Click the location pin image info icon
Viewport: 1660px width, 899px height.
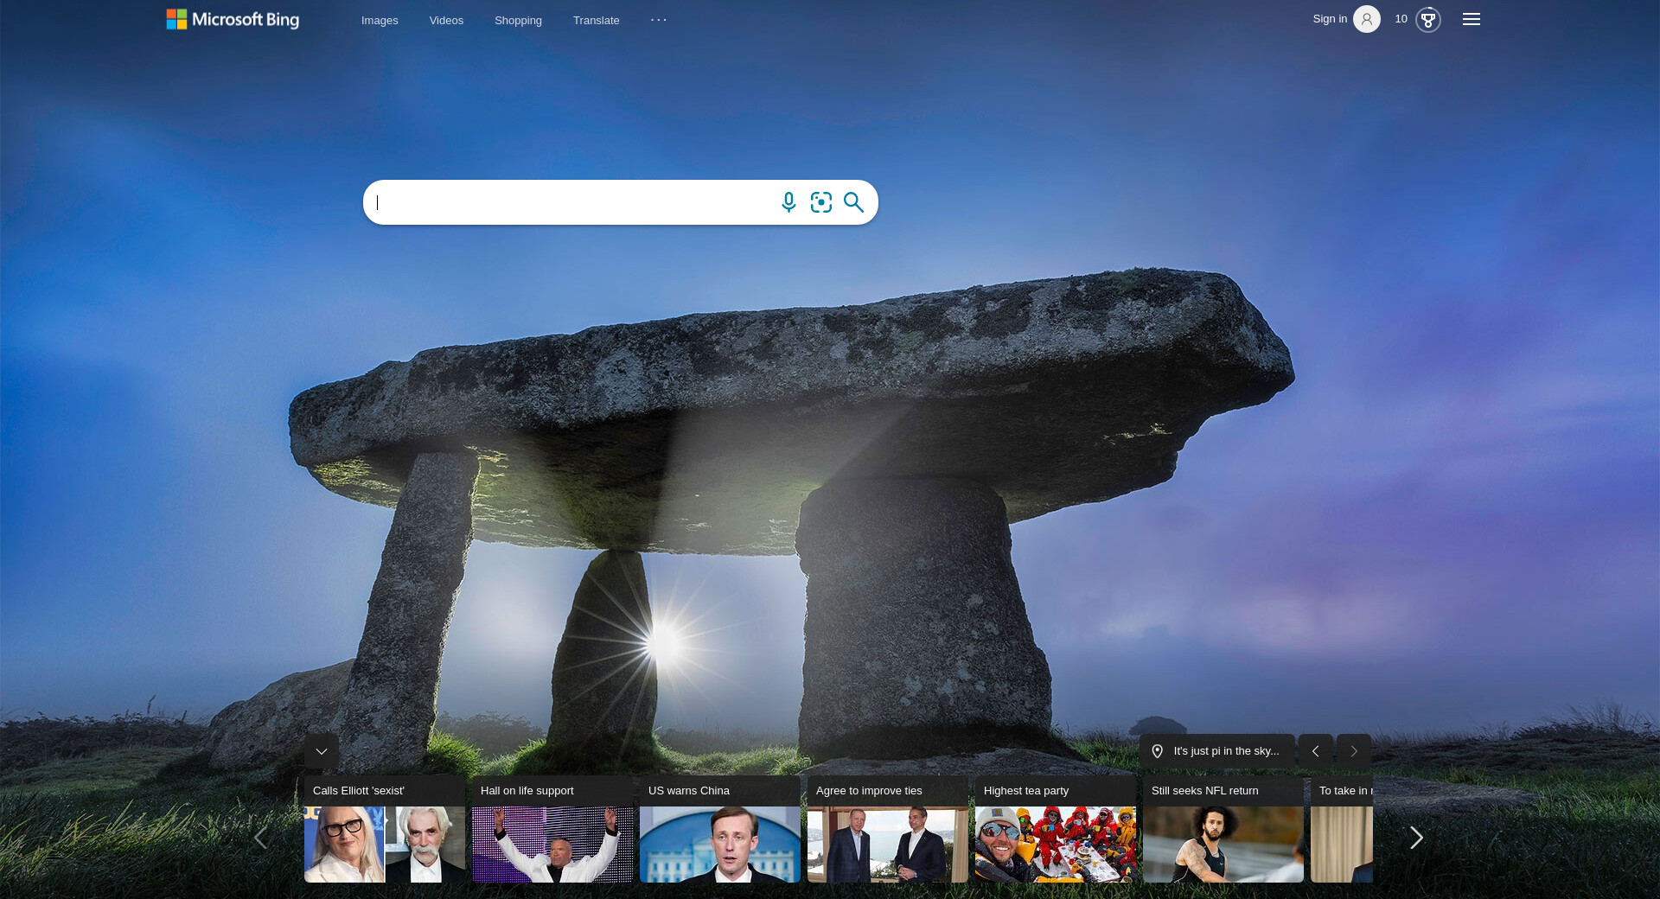[x=1157, y=751]
